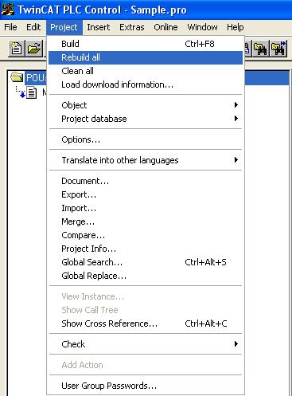Choose Document... menu entry
Image resolution: width=292 pixels, height=396 pixels.
146,181
